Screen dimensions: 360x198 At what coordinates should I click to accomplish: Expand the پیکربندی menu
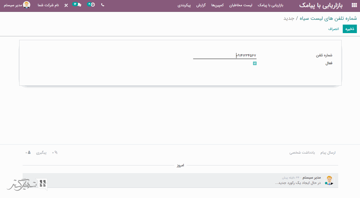pos(185,5)
